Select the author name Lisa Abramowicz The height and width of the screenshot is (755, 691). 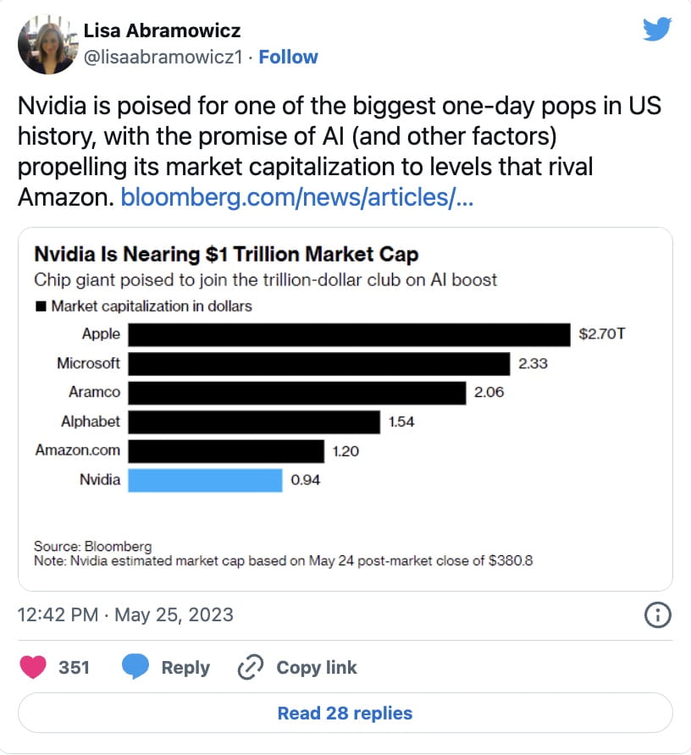coord(161,30)
